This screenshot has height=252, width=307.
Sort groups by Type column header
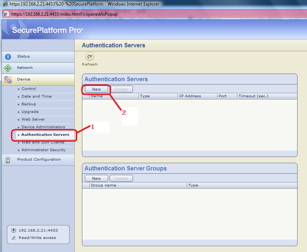(242, 185)
